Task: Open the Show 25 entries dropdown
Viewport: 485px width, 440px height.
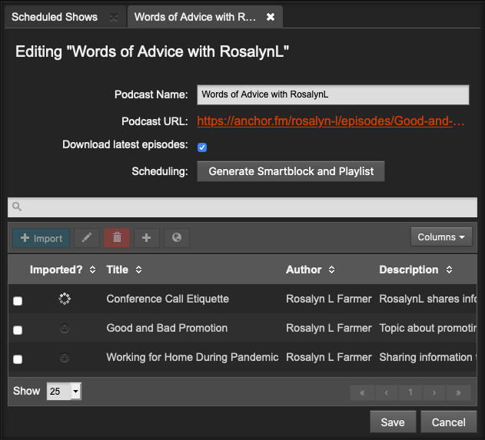Action: [64, 392]
